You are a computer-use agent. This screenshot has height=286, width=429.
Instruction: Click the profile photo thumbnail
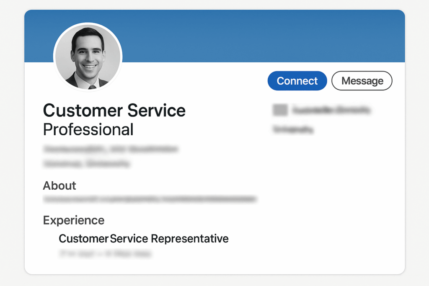[87, 56]
